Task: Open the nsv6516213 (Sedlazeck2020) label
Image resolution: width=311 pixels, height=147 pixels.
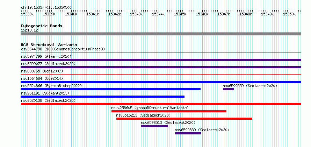Action: pyautogui.click(x=143, y=115)
